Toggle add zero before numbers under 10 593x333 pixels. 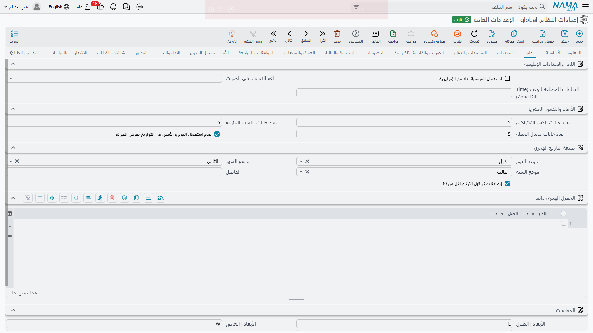(507, 183)
